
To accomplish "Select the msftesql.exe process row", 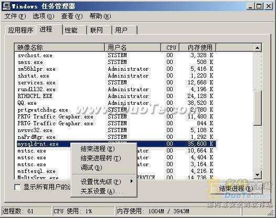I will pyautogui.click(x=116, y=171).
